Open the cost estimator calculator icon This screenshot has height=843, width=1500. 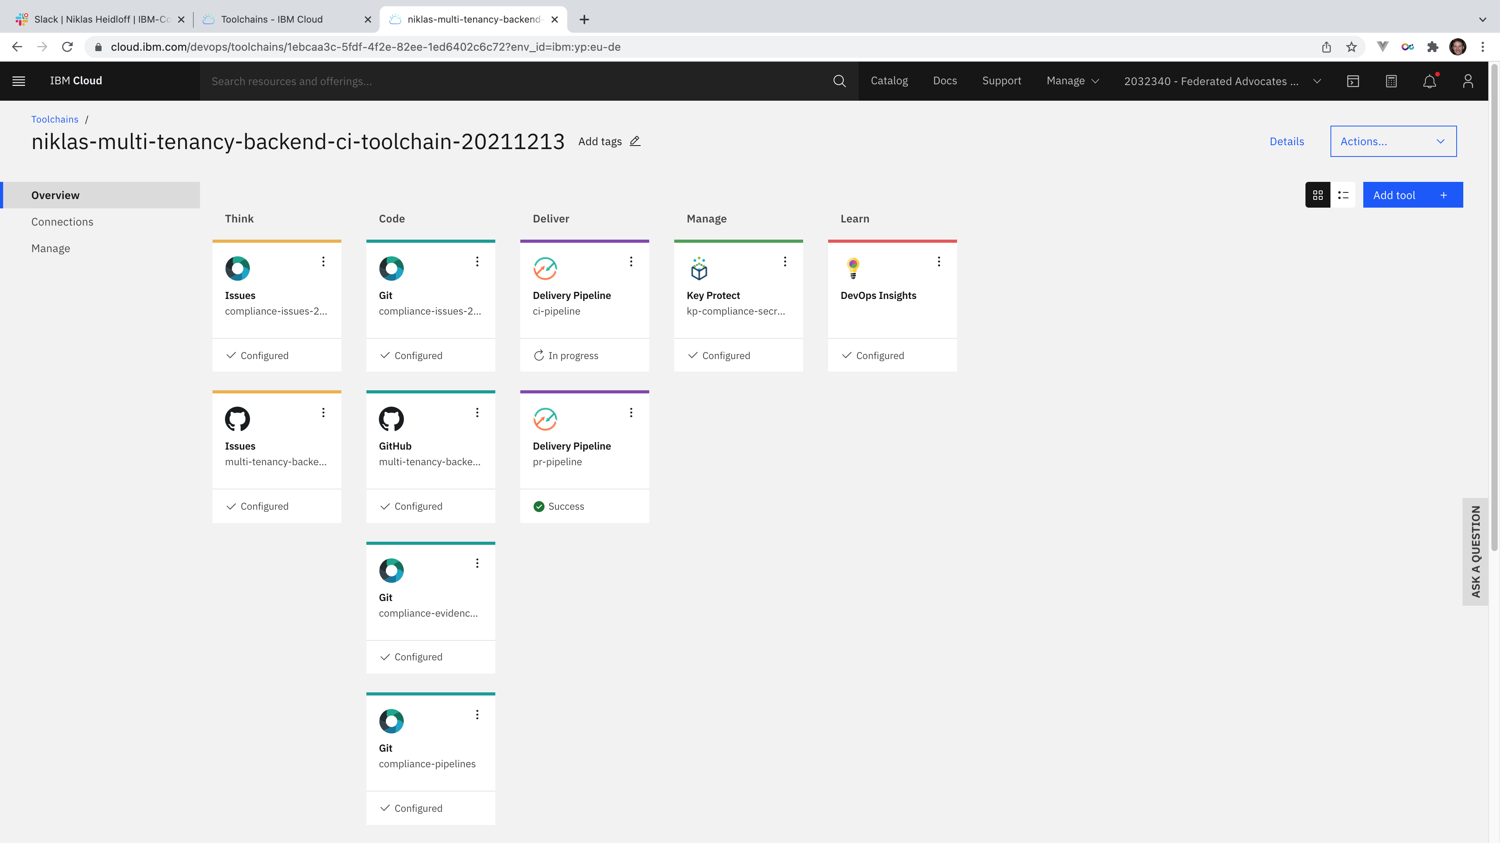coord(1391,81)
